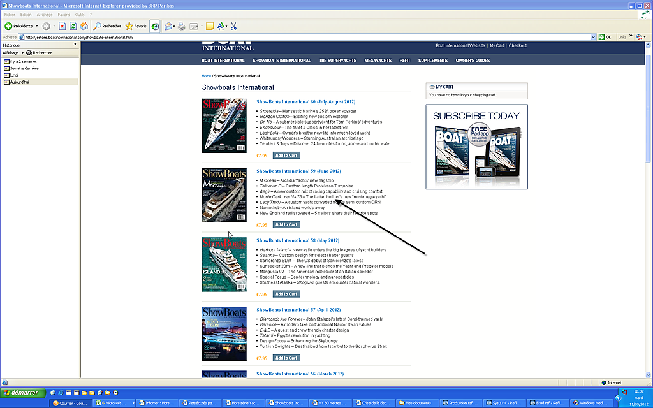Open the My Cart header link
Screen dimensions: 653x408
click(497, 45)
